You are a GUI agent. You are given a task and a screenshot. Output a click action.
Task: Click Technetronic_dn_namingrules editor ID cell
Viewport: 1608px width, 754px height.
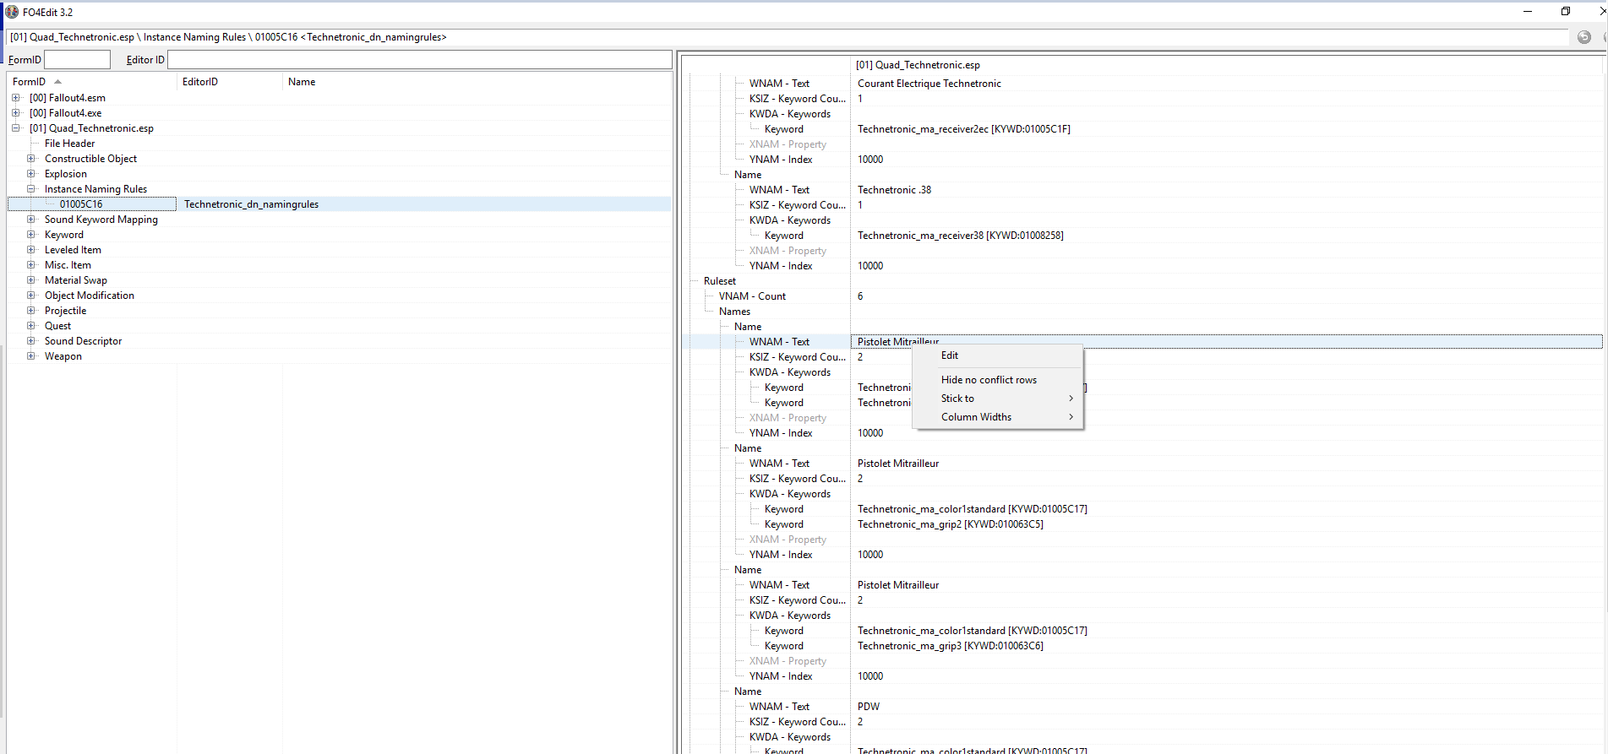pos(251,204)
